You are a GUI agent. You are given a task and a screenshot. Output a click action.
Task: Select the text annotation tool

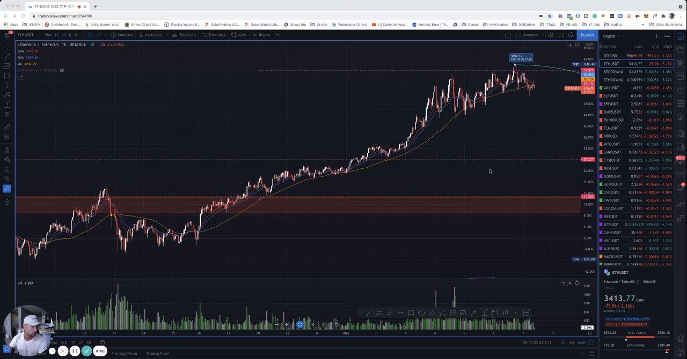pyautogui.click(x=6, y=85)
